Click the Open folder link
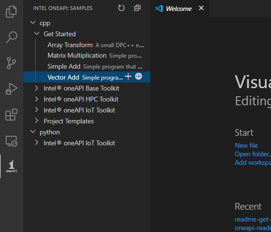This screenshot has height=232, width=271. point(253,154)
